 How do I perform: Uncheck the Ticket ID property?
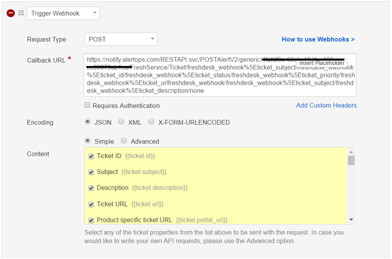pos(91,156)
